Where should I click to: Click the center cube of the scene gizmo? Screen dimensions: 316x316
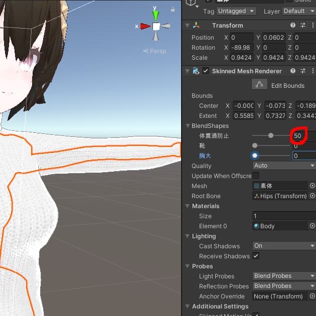pyautogui.click(x=156, y=27)
